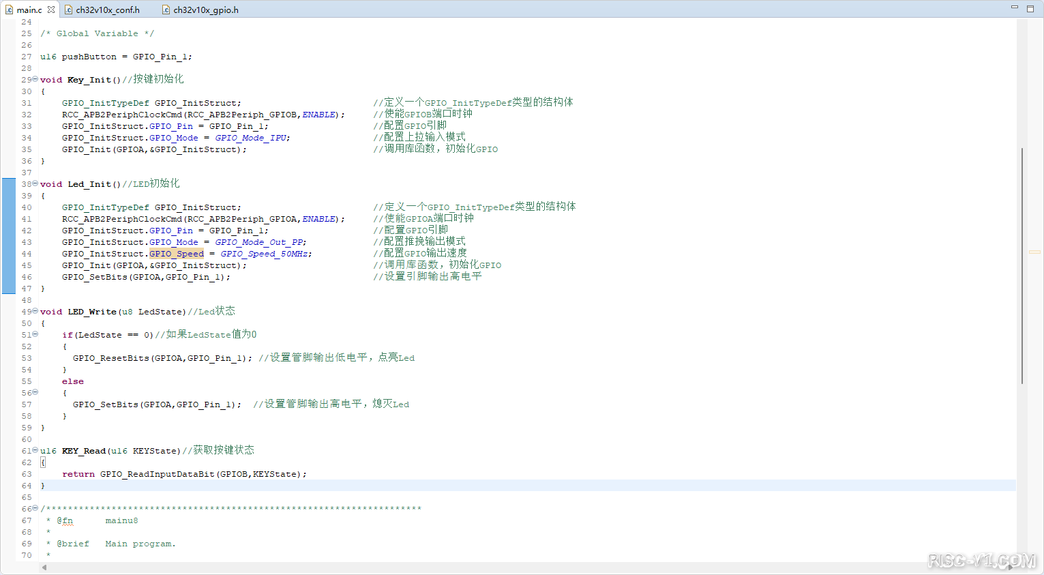
Task: Maximize the editor area
Action: coord(1030,8)
